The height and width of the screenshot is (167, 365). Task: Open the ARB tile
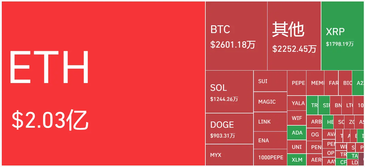click(x=316, y=121)
